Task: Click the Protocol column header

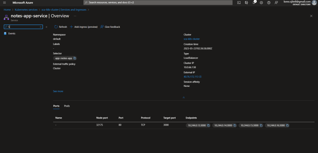Action: pos(145,118)
